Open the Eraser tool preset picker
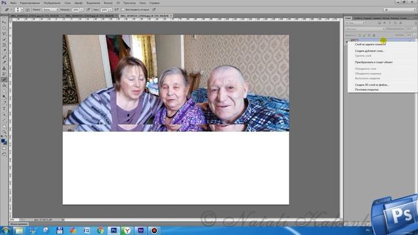Viewport: 418px width, 235px height. [x=8, y=10]
